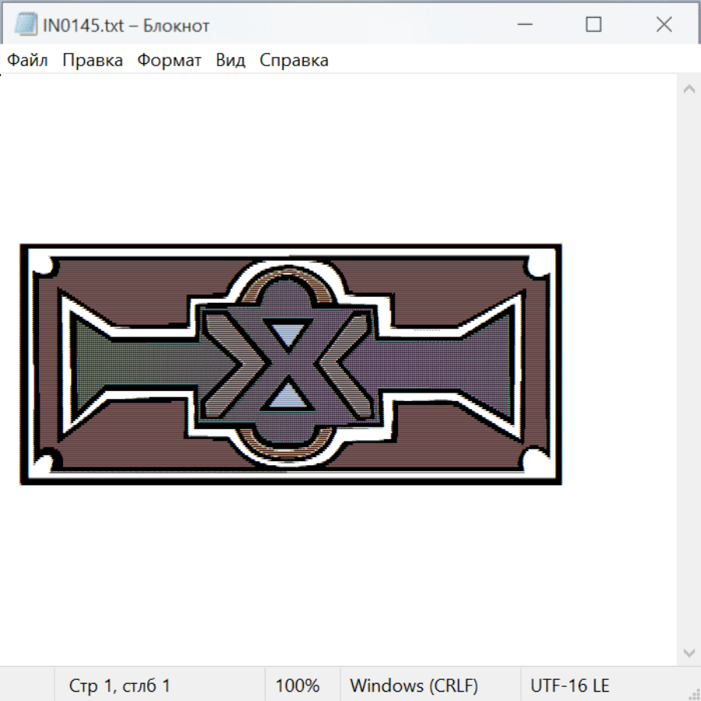This screenshot has height=701, width=701.
Task: Click the white circle in bottom-right emblem corner
Action: point(536,460)
